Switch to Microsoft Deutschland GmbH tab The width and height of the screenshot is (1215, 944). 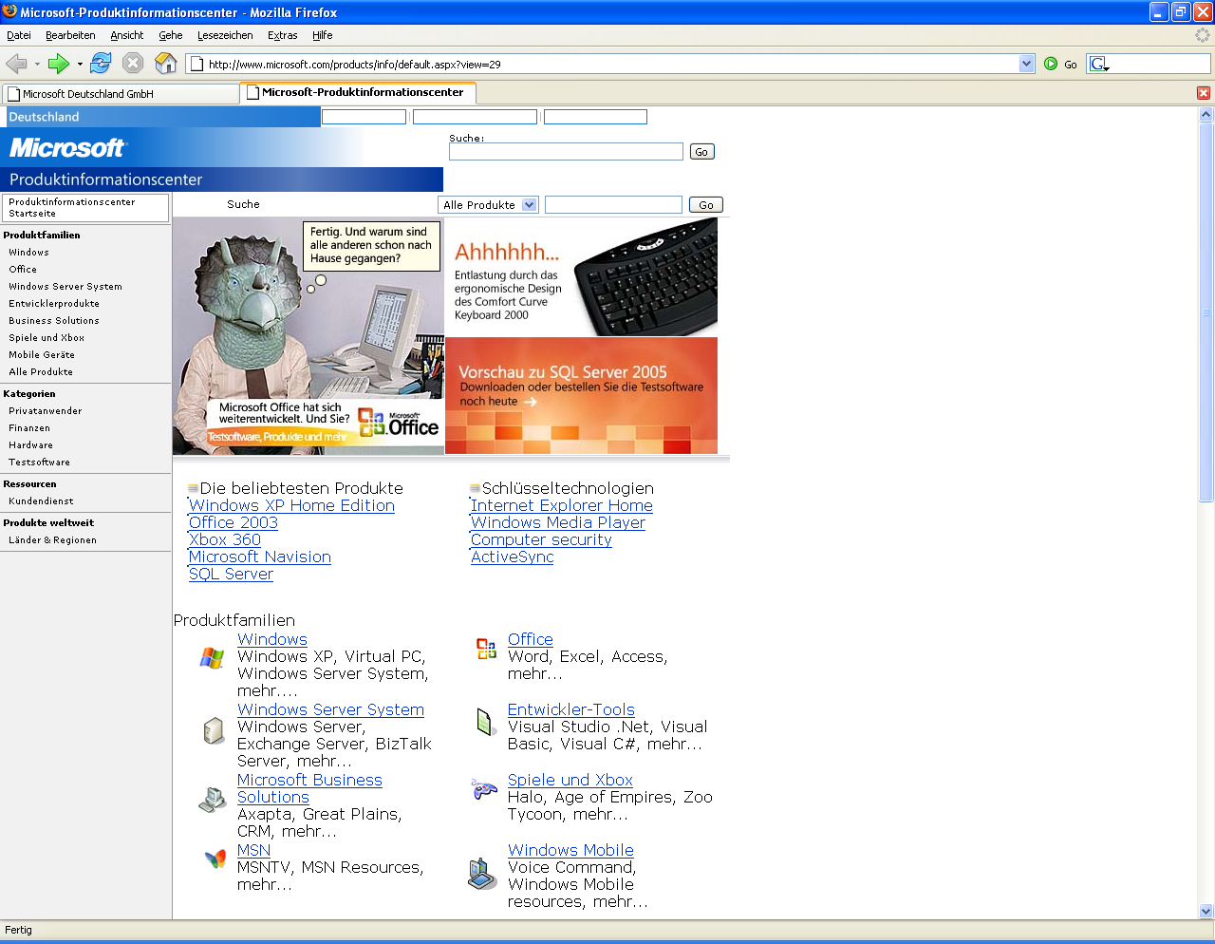[121, 94]
